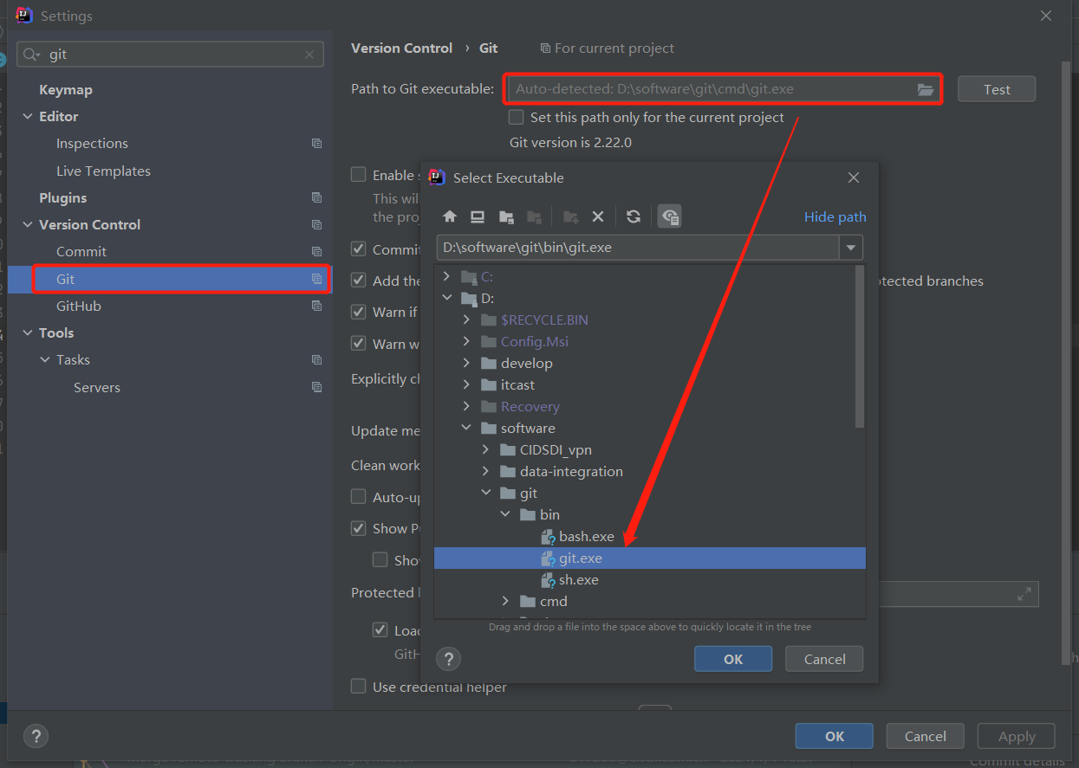
Task: Confirm Select Executable with OK
Action: [733, 659]
